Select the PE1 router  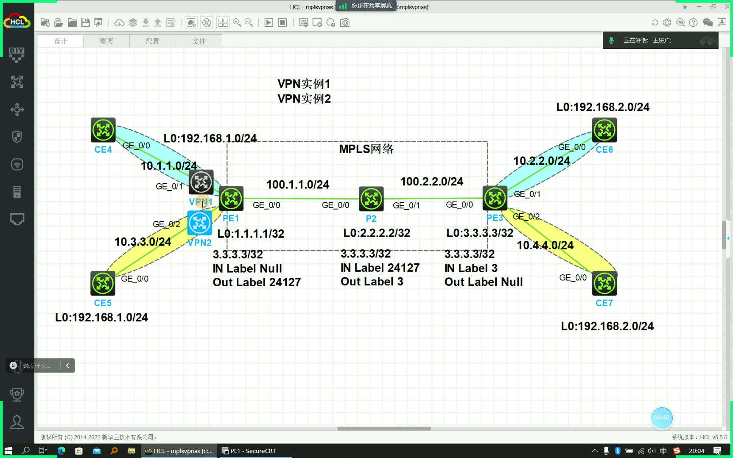pyautogui.click(x=231, y=198)
